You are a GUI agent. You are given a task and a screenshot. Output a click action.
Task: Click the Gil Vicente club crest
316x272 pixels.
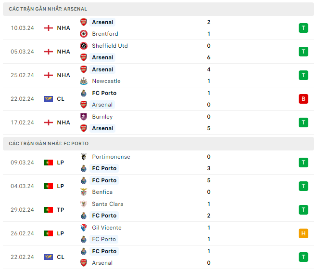pyautogui.click(x=84, y=228)
